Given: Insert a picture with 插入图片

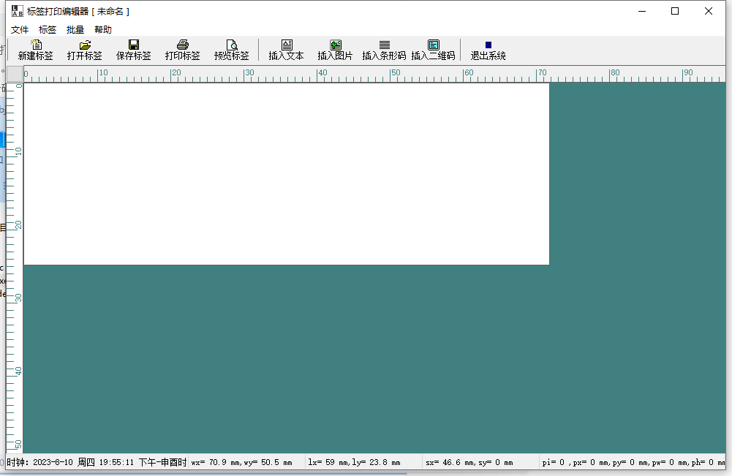Looking at the screenshot, I should 335,50.
